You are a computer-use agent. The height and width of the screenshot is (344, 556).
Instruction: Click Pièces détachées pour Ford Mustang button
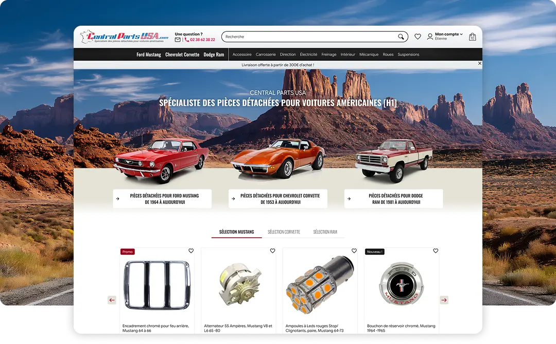pos(162,199)
